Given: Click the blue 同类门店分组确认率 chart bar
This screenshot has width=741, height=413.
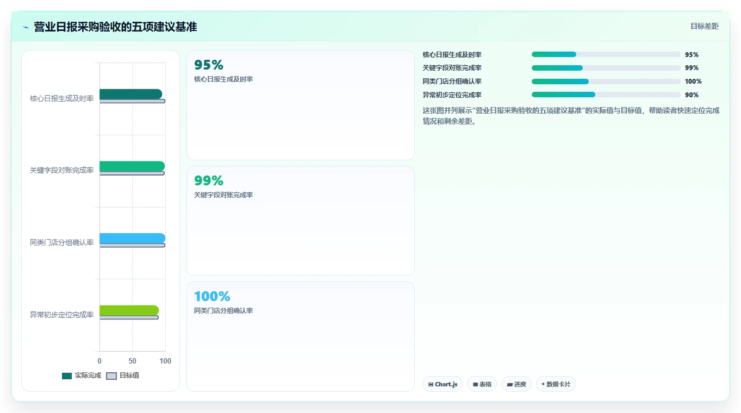Looking at the screenshot, I should 132,238.
